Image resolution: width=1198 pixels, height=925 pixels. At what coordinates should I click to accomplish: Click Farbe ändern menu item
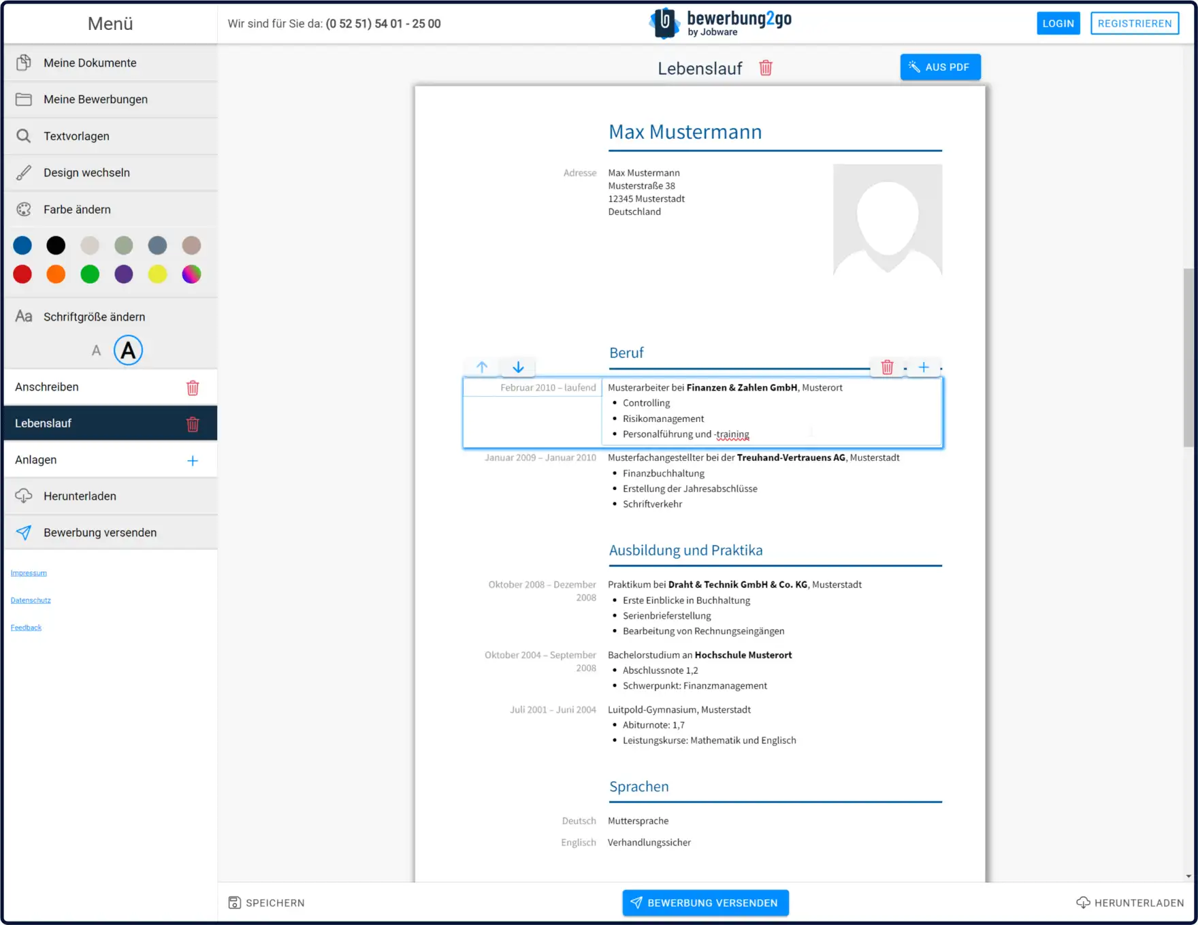pyautogui.click(x=110, y=210)
